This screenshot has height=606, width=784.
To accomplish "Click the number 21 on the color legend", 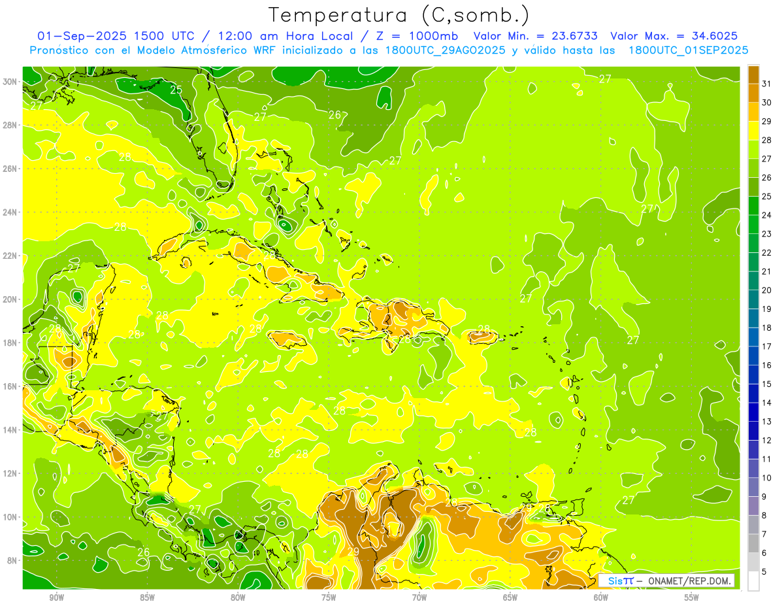I will 767,271.
